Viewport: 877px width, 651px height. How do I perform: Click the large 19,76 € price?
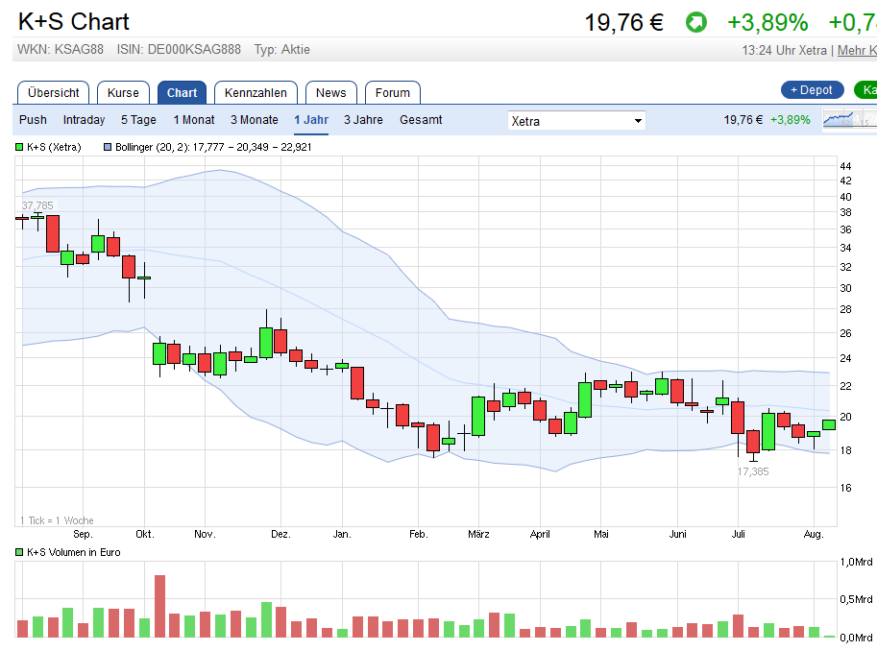pos(623,23)
